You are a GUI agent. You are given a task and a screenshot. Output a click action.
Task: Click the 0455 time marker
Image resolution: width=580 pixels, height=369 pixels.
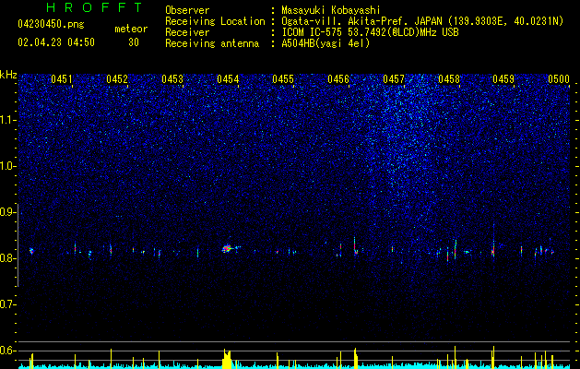coord(283,79)
